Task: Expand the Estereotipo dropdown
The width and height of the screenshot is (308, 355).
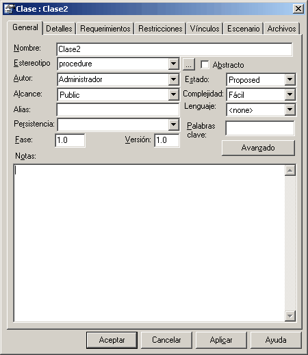Action: coord(173,64)
